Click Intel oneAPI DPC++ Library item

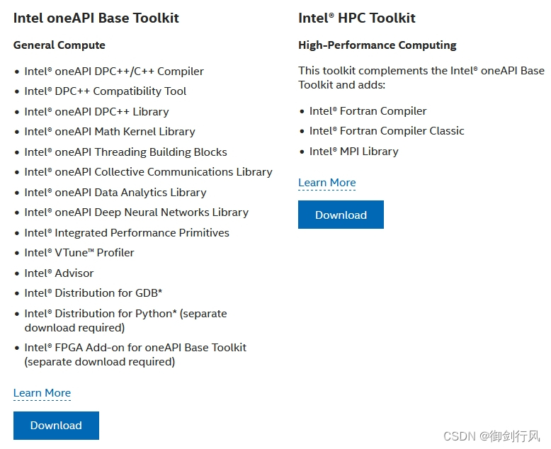[x=96, y=112]
